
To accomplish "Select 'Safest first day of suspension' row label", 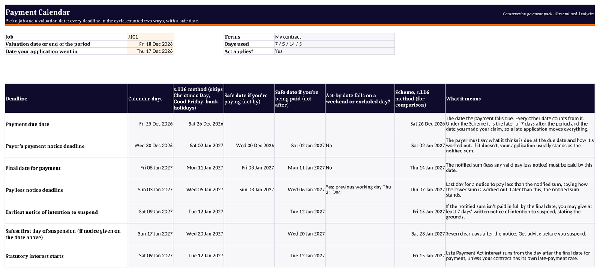I will tap(66, 234).
